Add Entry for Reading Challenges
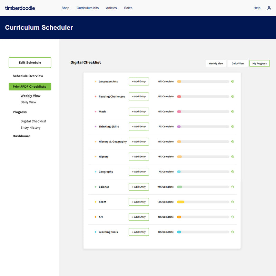The width and height of the screenshot is (276, 276). (x=139, y=97)
